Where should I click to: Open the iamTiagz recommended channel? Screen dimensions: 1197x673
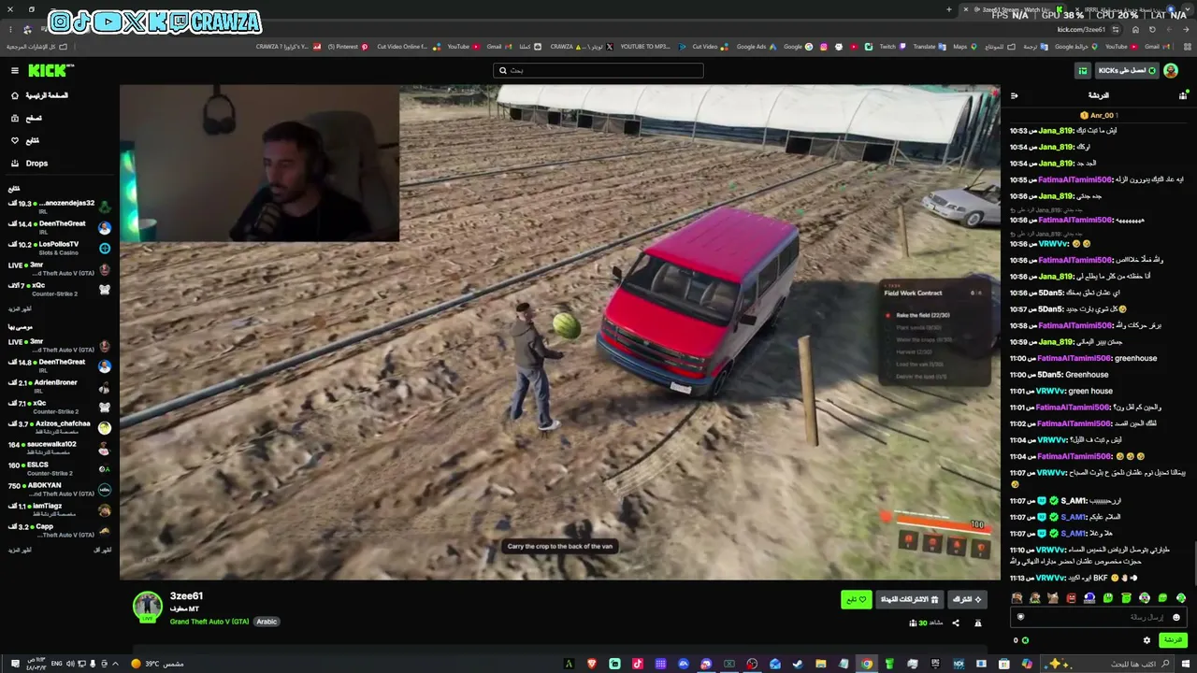[x=60, y=509]
